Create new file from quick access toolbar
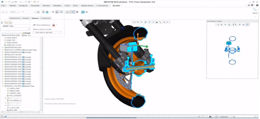 (6, 2)
